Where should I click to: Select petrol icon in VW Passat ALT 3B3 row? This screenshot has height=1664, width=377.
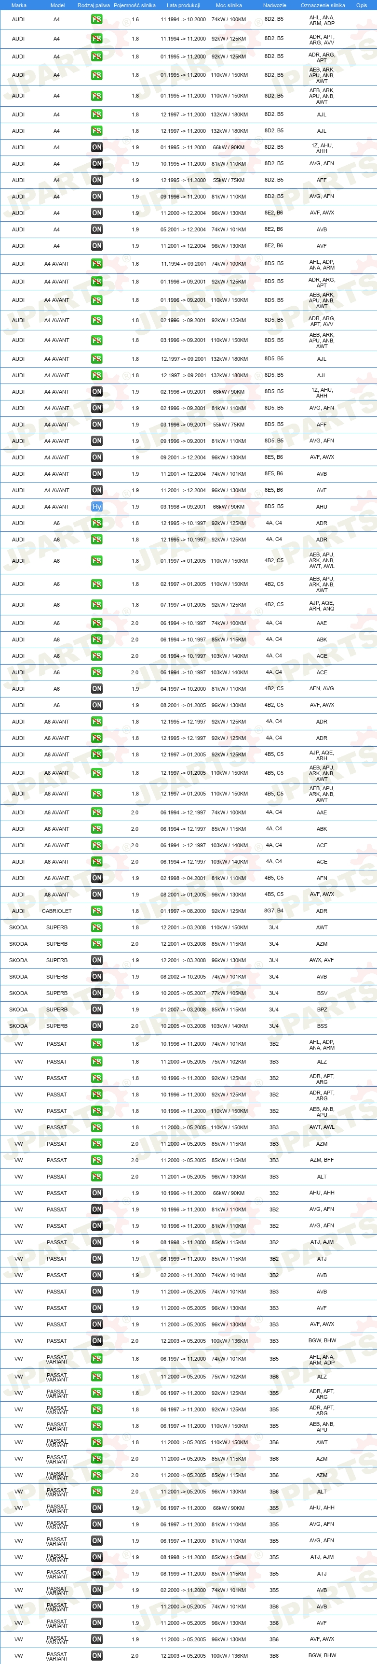[97, 1176]
